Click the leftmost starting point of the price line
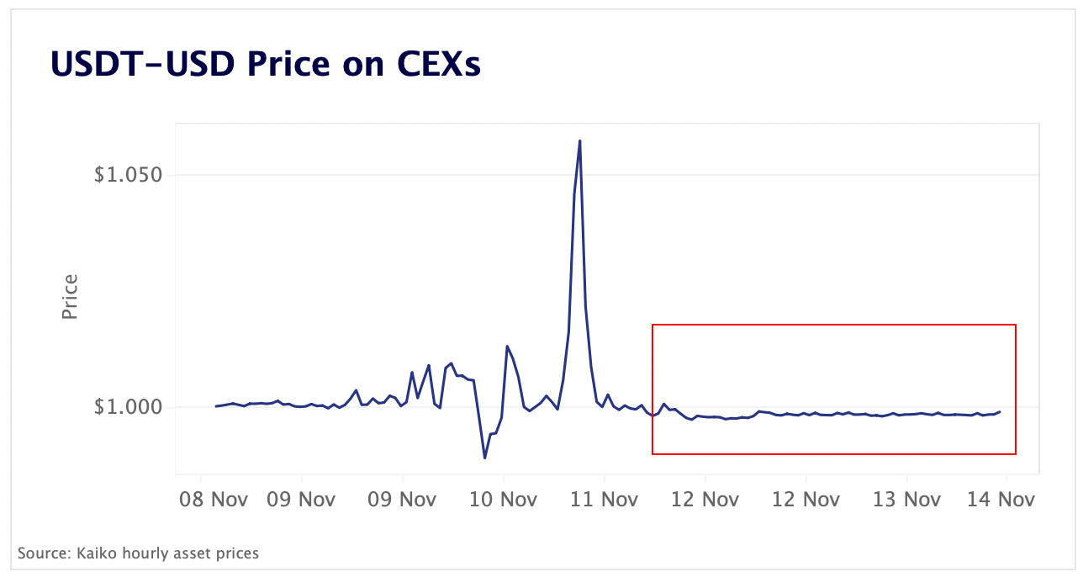Viewport: 1083px width, 577px height. (216, 406)
